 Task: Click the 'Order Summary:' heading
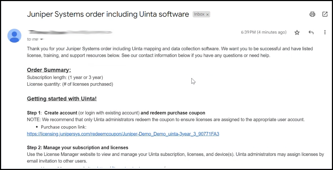pyautogui.click(x=49, y=70)
